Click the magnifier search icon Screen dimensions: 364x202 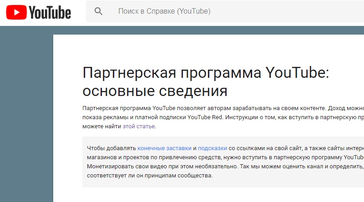98,11
